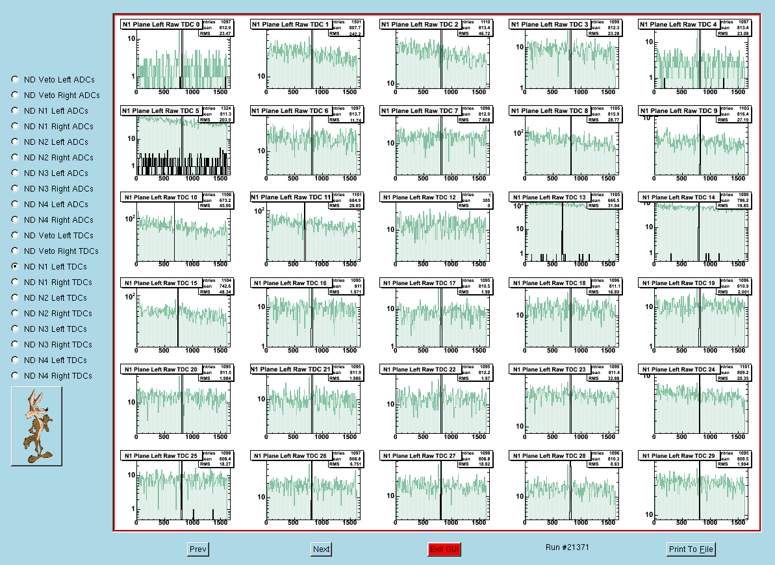This screenshot has height=565, width=775.
Task: Click the Run #21371 label
Action: [x=567, y=547]
